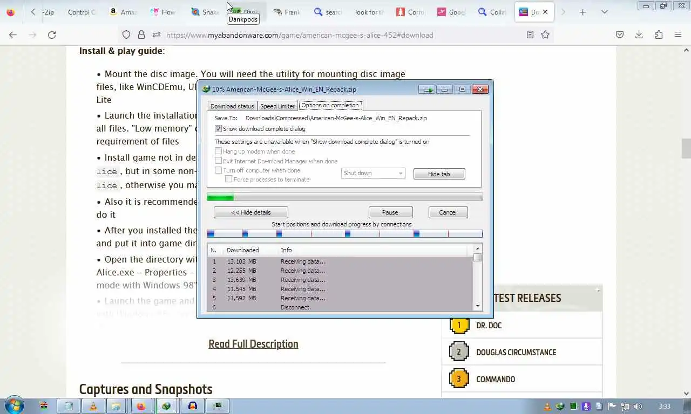Switch to Firefox from the taskbar

point(141,406)
